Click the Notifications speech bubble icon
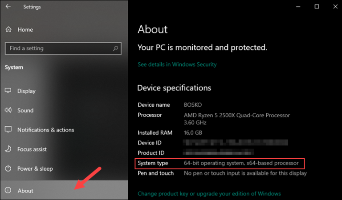The image size is (342, 200). (8, 129)
